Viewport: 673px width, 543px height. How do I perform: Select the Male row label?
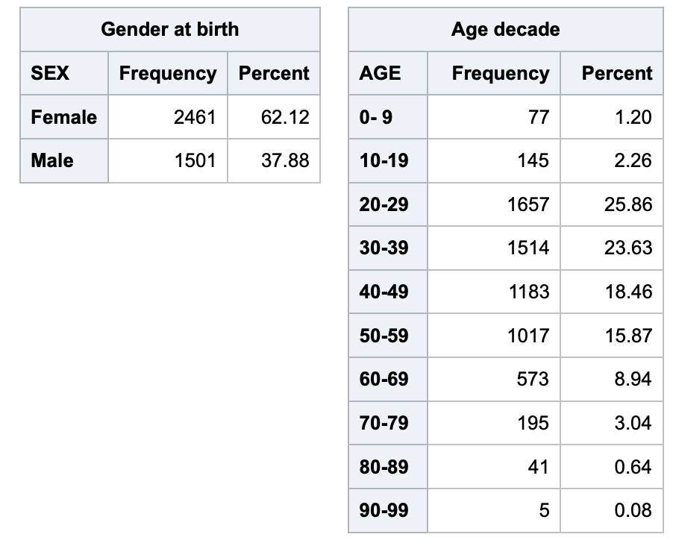[x=52, y=160]
